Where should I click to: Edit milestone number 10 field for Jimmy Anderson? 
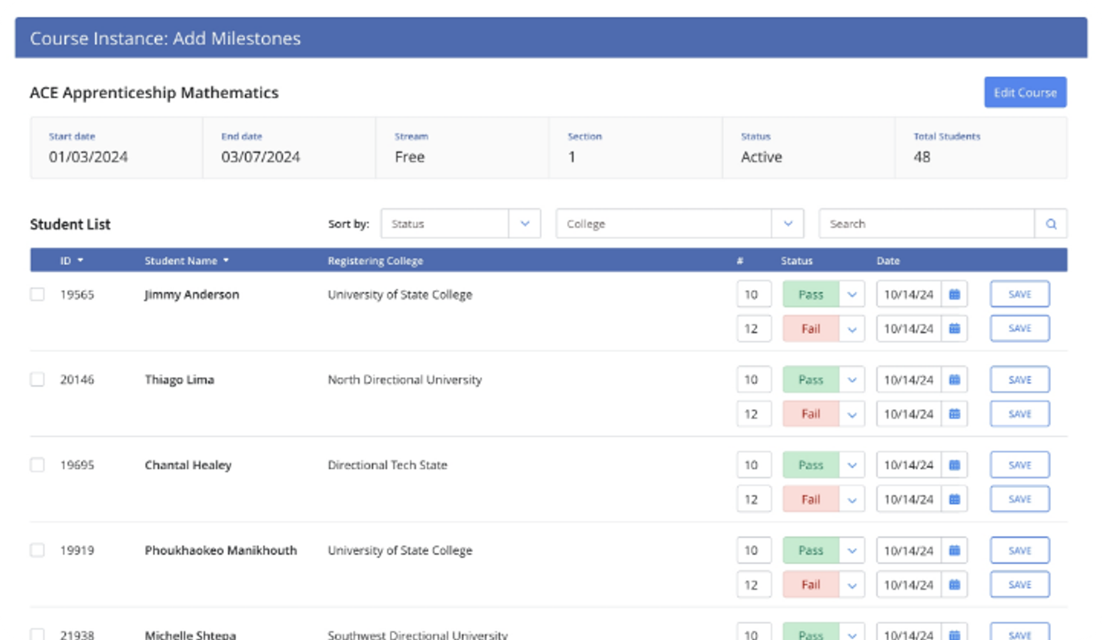pyautogui.click(x=754, y=294)
